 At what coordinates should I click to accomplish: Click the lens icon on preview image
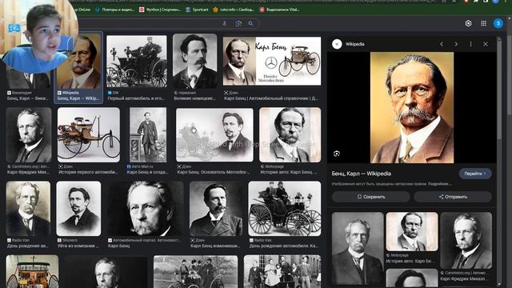(337, 154)
